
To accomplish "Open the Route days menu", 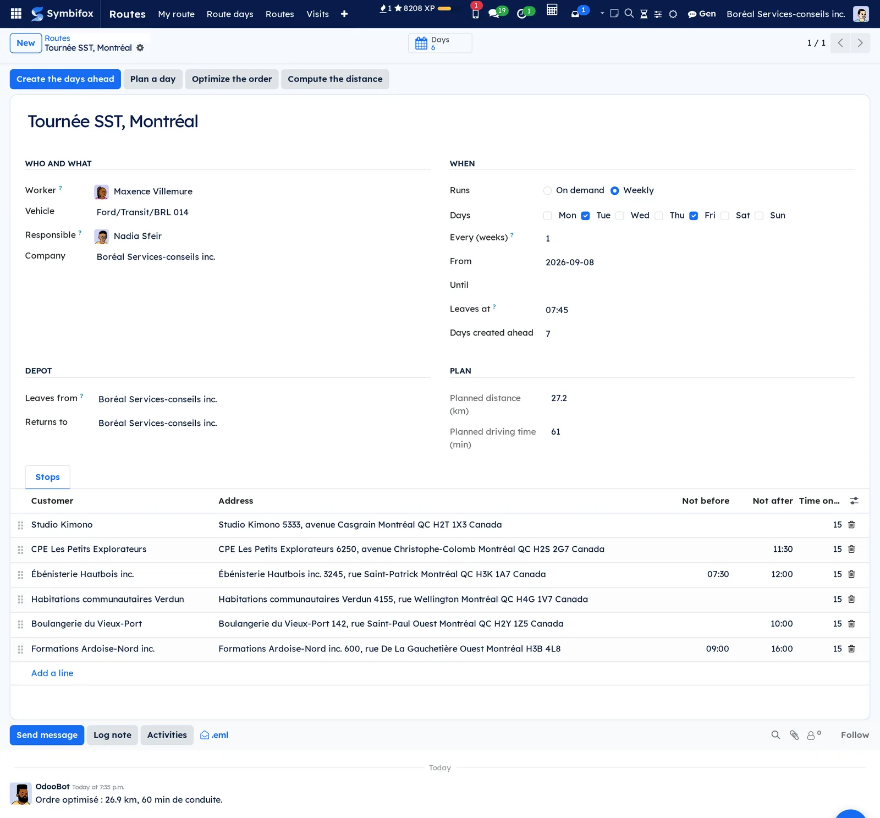I will pos(230,14).
